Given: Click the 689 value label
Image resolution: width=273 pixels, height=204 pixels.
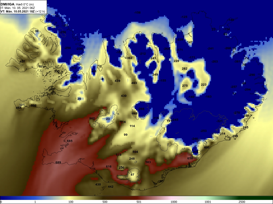Looking at the screenshot, I should (x=58, y=162).
